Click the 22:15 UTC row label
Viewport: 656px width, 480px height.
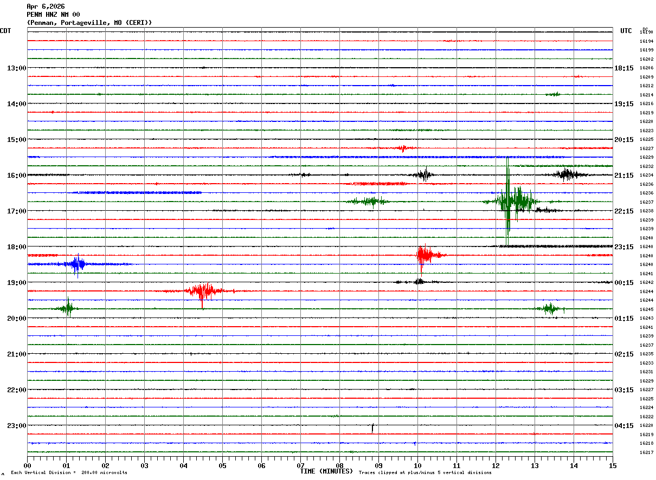(624, 211)
